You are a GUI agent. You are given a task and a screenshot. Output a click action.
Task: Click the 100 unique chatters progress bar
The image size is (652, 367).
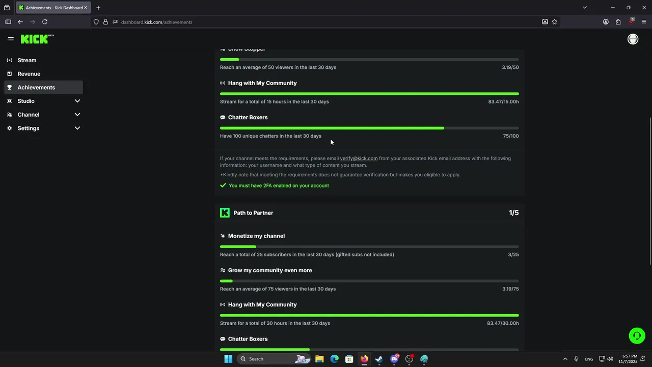click(x=369, y=128)
